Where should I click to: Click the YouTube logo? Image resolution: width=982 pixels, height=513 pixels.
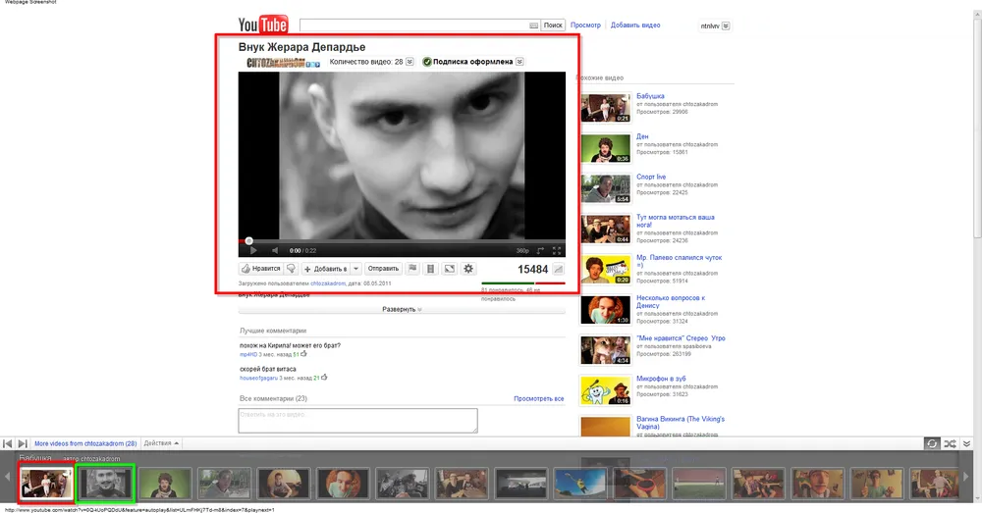point(263,25)
